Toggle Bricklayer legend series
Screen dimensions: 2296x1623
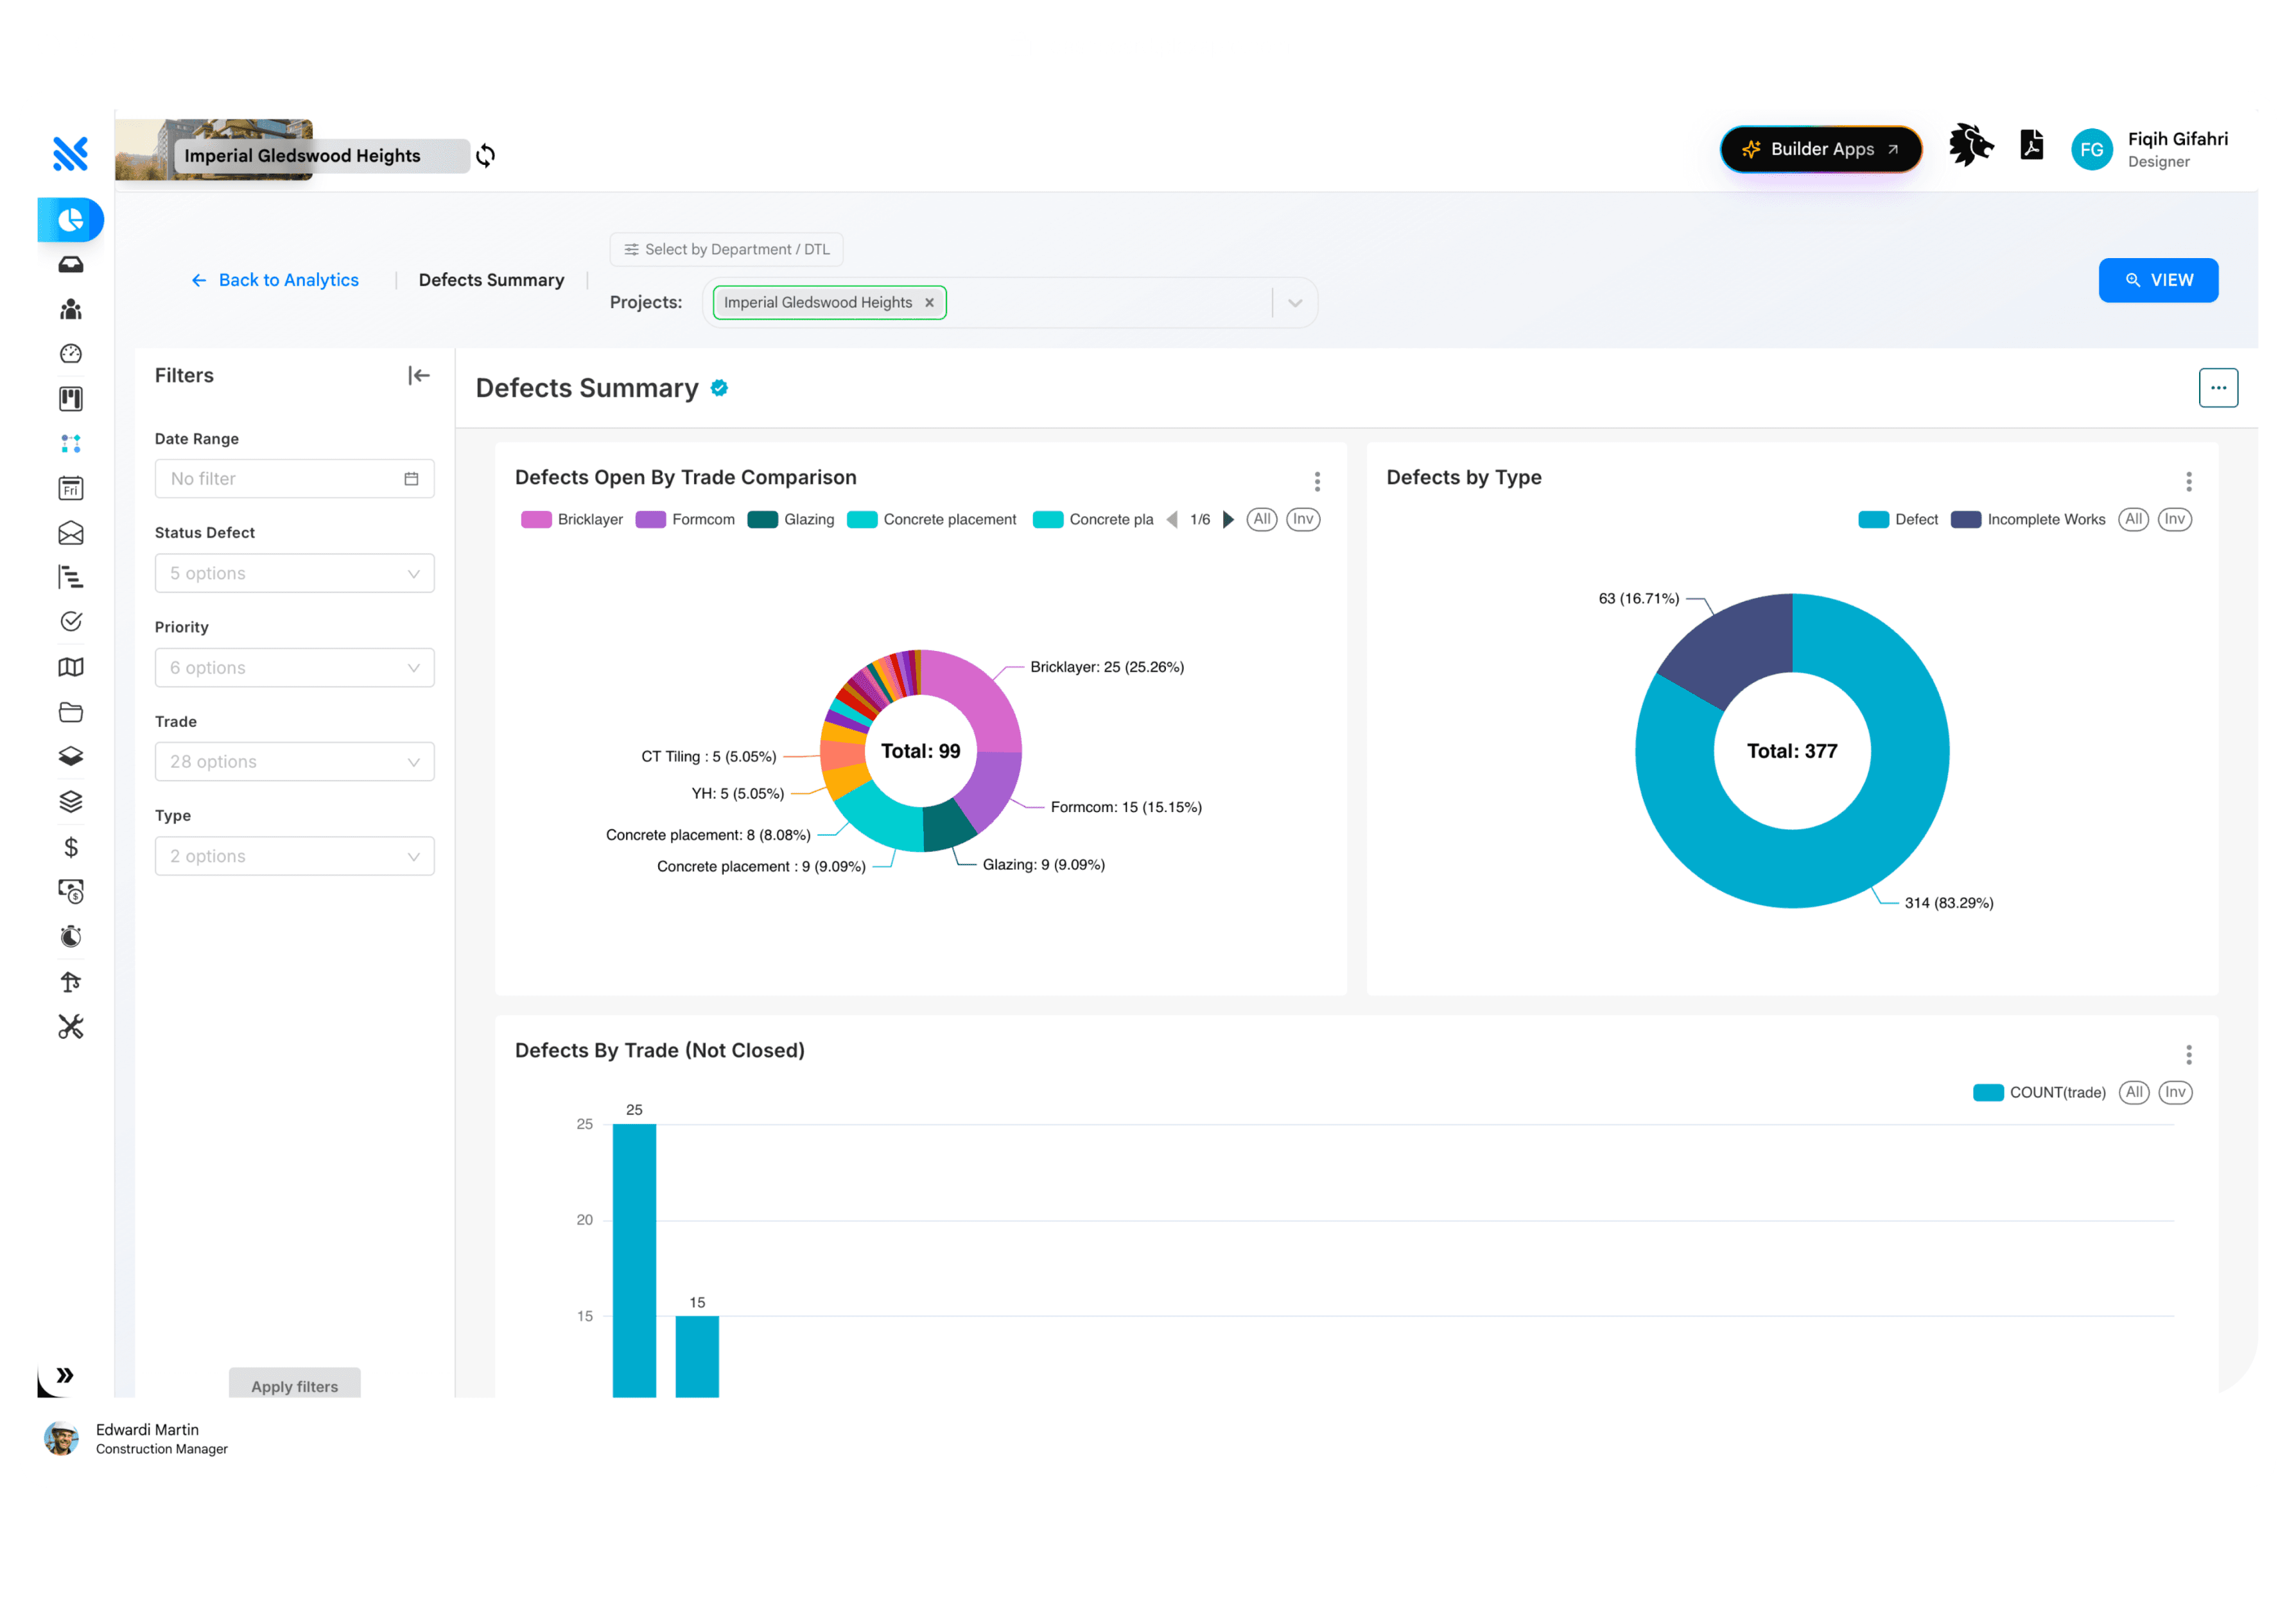tap(572, 519)
